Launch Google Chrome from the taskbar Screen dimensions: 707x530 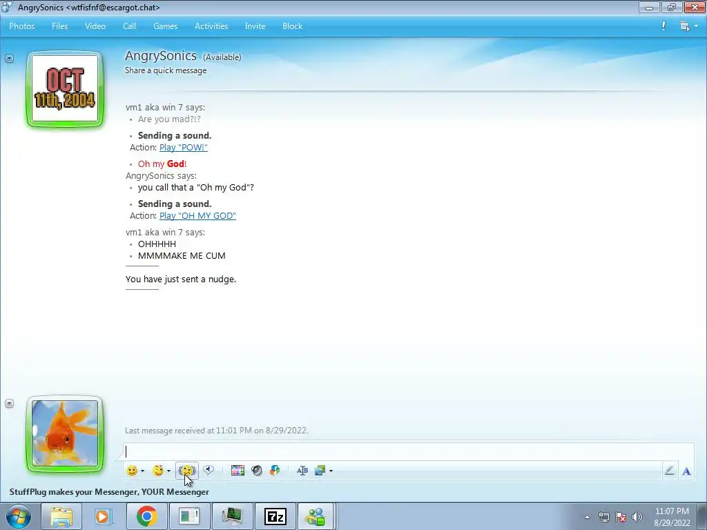[146, 516]
